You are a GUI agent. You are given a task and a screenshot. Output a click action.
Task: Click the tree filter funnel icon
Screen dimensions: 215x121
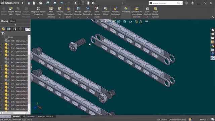coord(2,33)
